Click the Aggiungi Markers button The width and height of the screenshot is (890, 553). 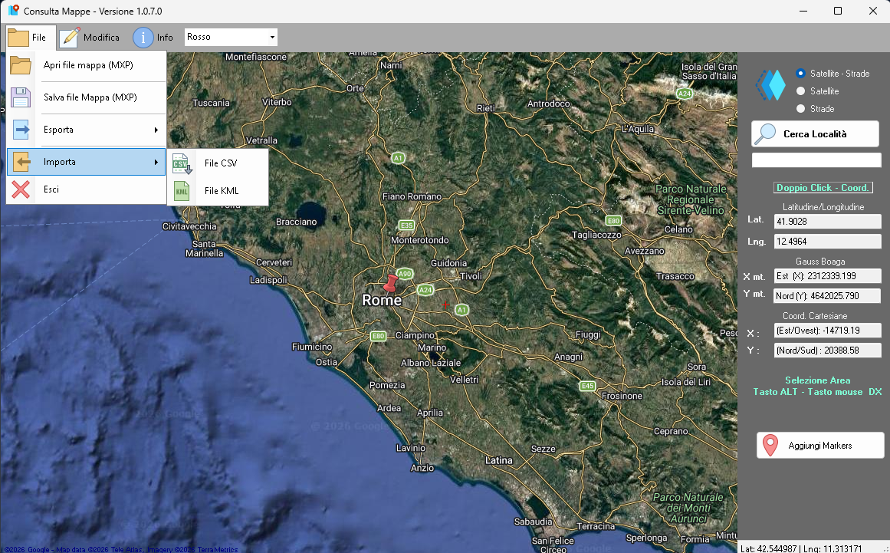pos(820,445)
